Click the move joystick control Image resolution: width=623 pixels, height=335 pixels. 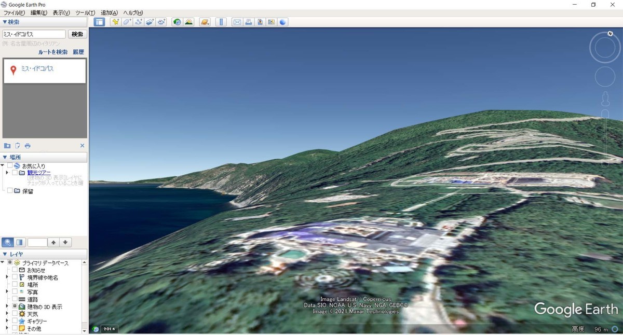click(x=605, y=77)
